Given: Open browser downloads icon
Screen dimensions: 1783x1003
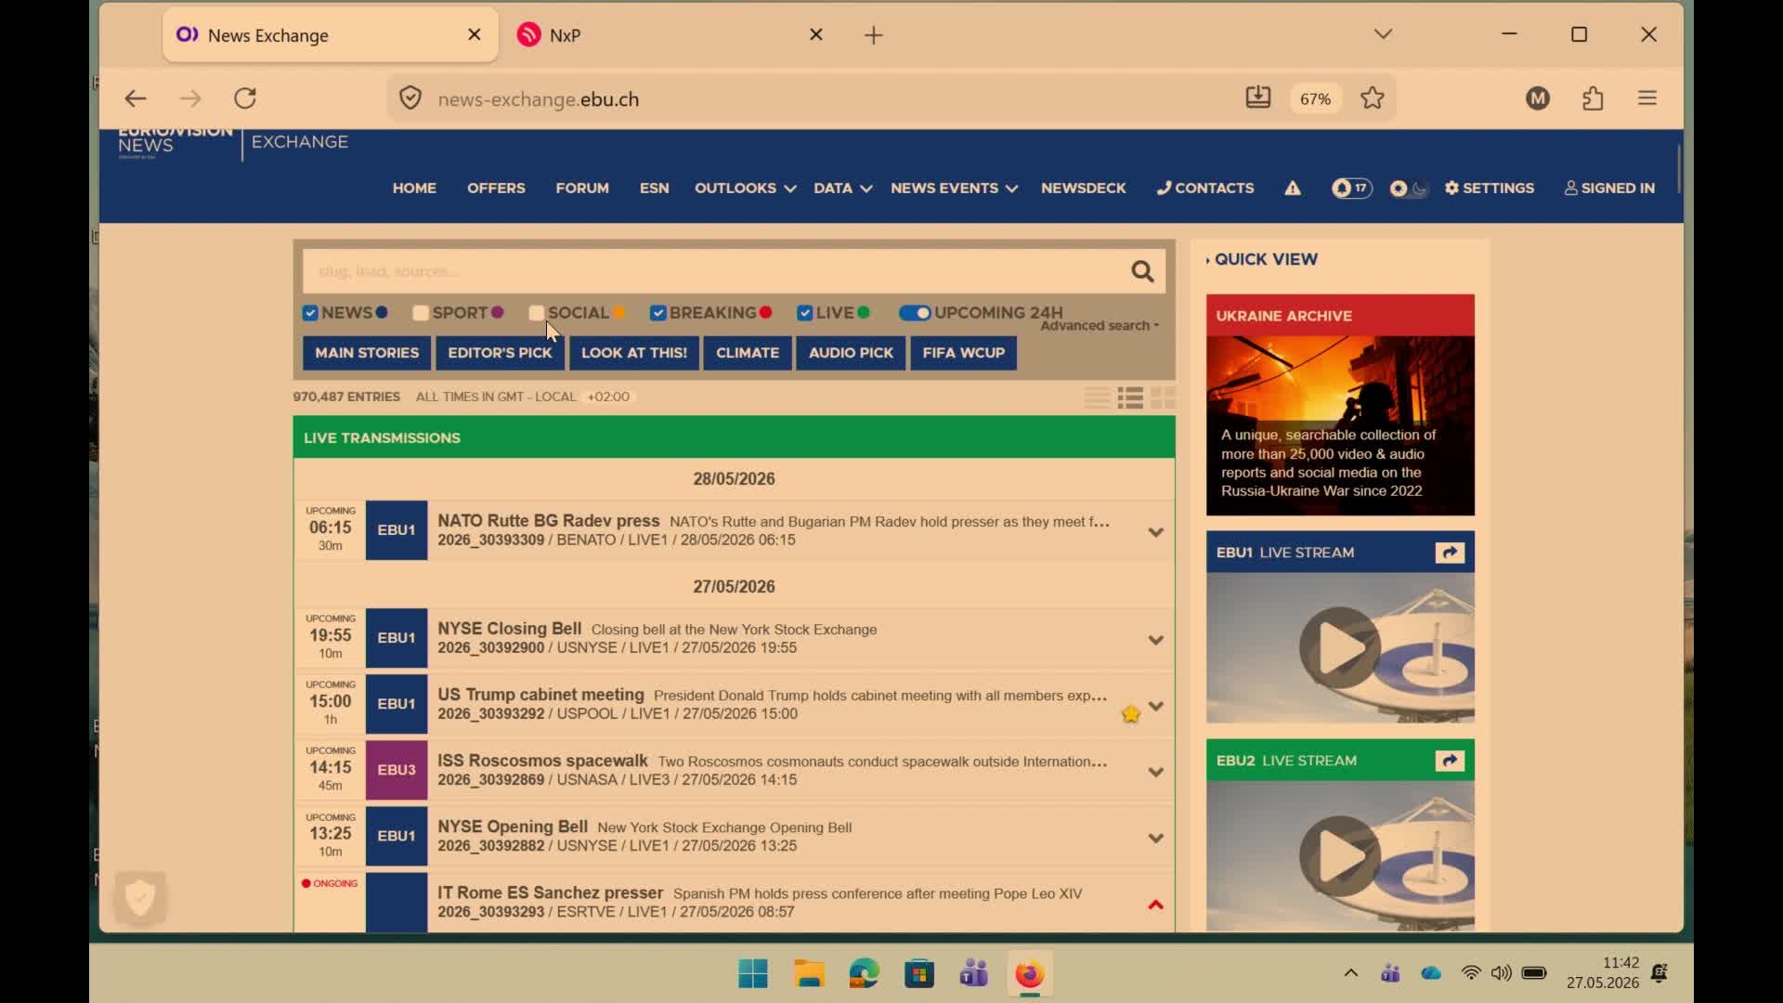Looking at the screenshot, I should click(1258, 98).
